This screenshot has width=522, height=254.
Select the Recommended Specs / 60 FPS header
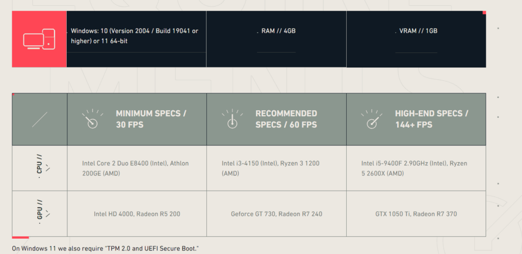click(286, 119)
